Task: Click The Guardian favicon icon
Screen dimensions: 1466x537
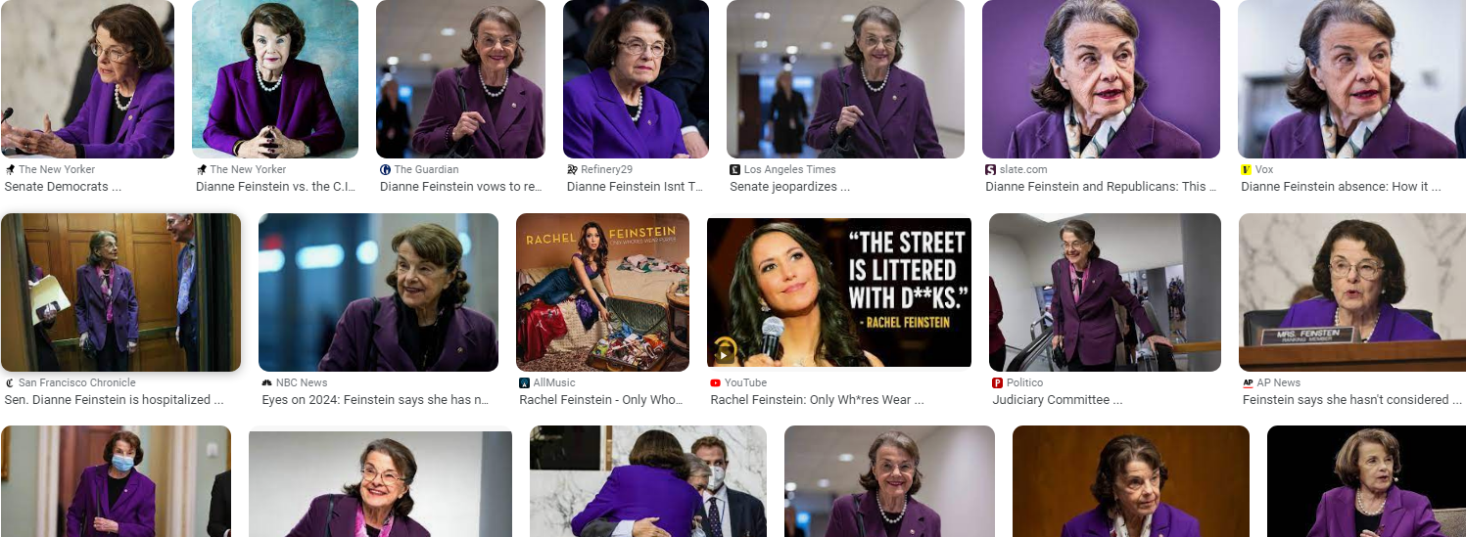Action: 385,169
